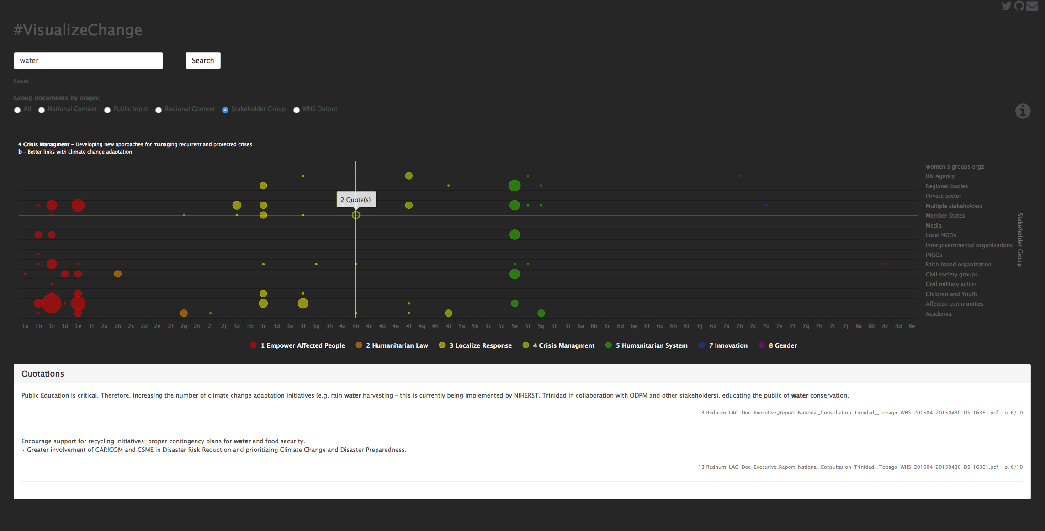Click the largest red bubble at 1c
This screenshot has width=1045, height=531.
52,303
